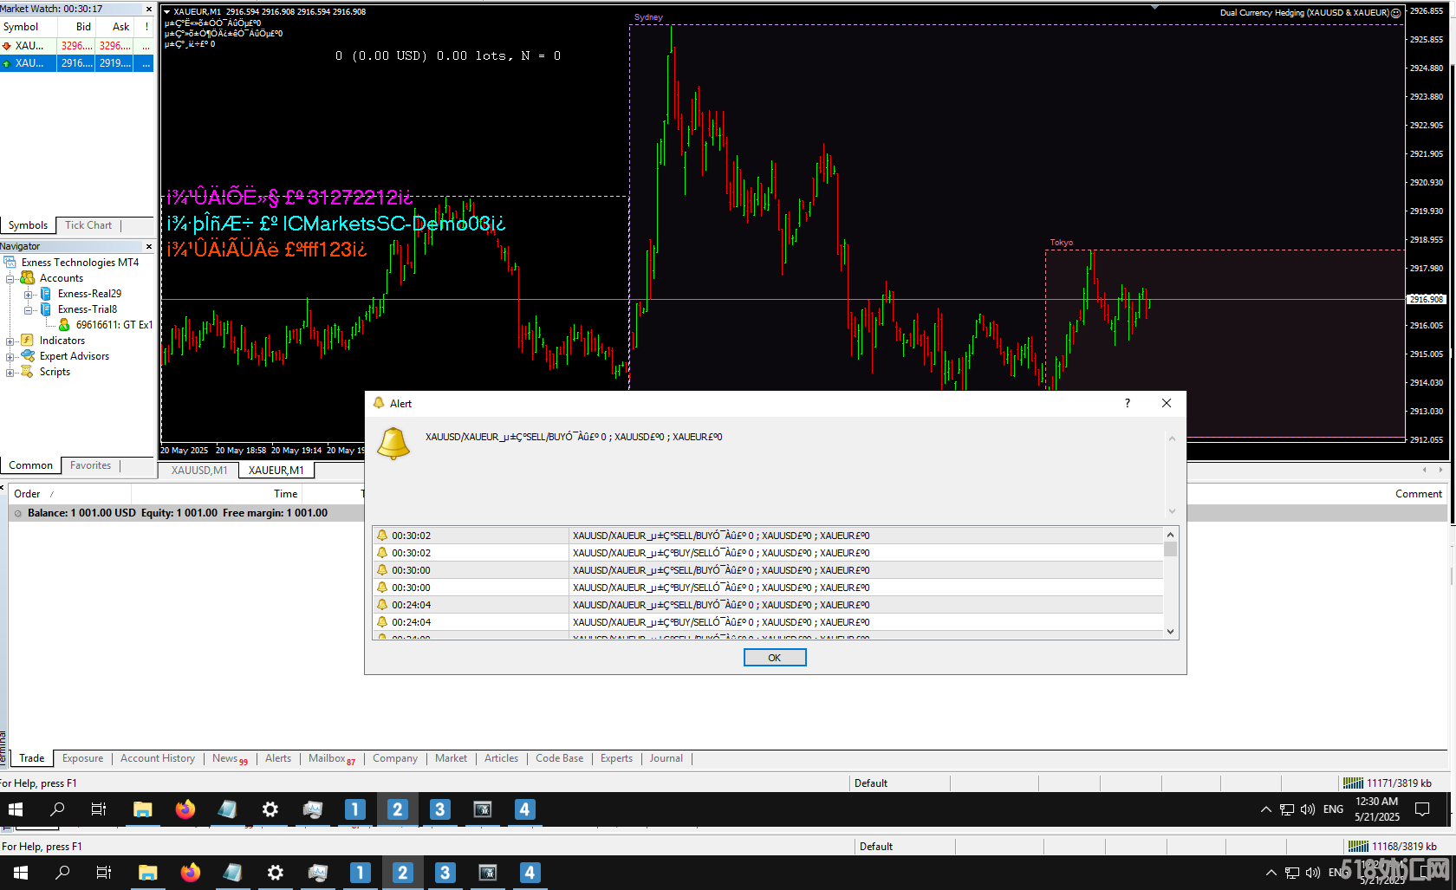Click the Scripts icon in Navigator
The image size is (1456, 890).
coord(28,372)
